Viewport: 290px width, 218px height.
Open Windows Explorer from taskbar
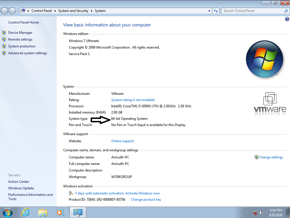tap(43, 212)
